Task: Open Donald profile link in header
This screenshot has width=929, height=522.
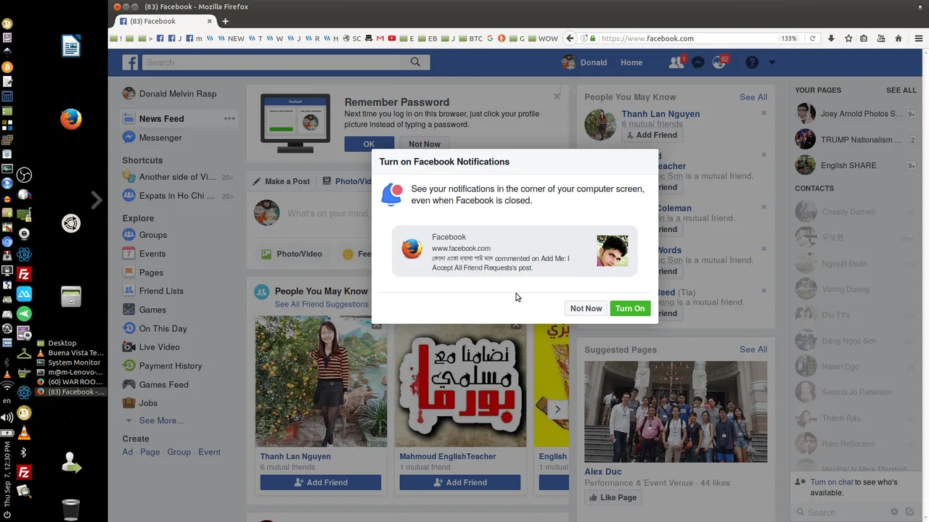Action: pyautogui.click(x=584, y=62)
